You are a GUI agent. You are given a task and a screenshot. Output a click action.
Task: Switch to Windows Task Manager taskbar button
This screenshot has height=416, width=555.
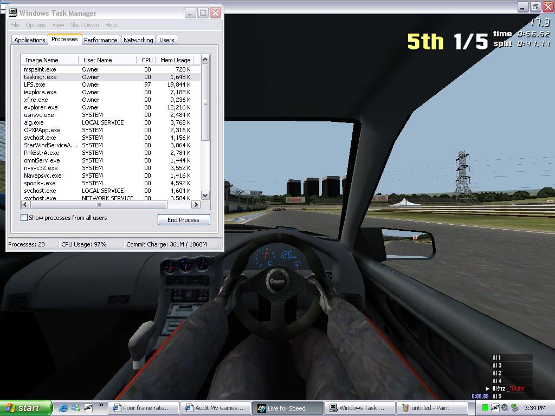click(x=359, y=408)
